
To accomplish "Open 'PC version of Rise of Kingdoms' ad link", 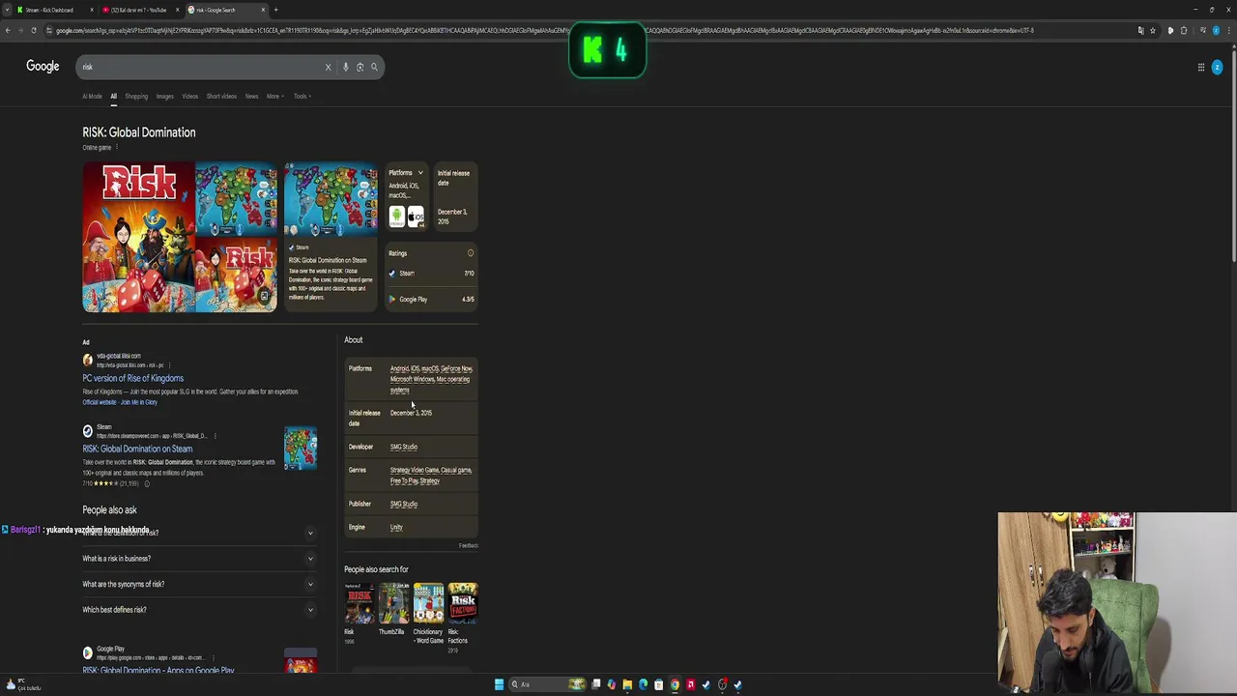I will tap(133, 378).
